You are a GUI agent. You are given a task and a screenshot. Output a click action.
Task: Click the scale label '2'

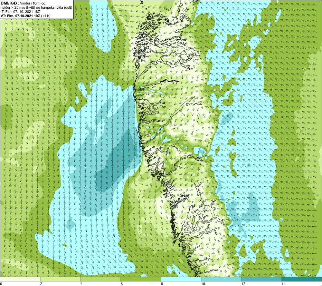[41, 284]
